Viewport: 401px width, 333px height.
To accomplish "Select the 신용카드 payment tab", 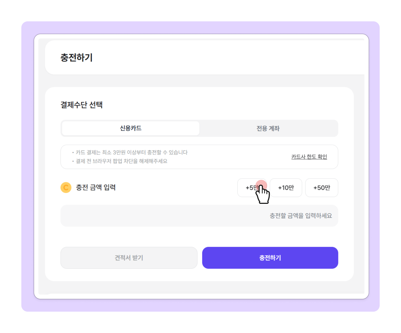I will coord(131,128).
